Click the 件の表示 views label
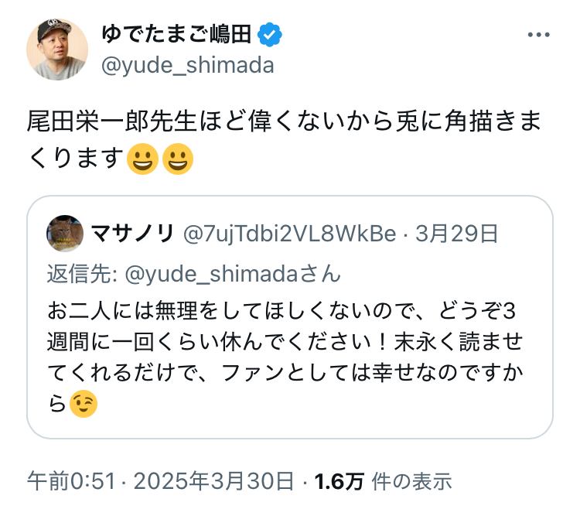Viewport: 580px width, 516px height. (x=411, y=482)
